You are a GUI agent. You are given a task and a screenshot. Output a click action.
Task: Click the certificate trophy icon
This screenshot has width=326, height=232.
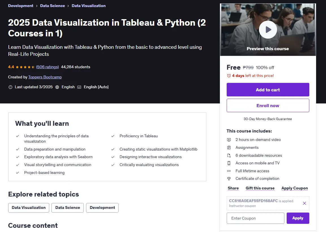[229, 179]
